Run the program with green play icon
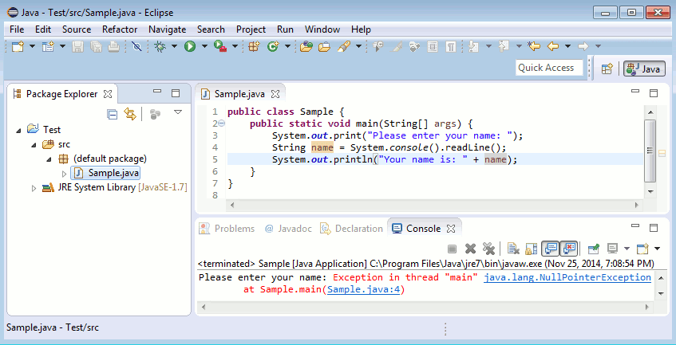676x345 pixels. 190,46
